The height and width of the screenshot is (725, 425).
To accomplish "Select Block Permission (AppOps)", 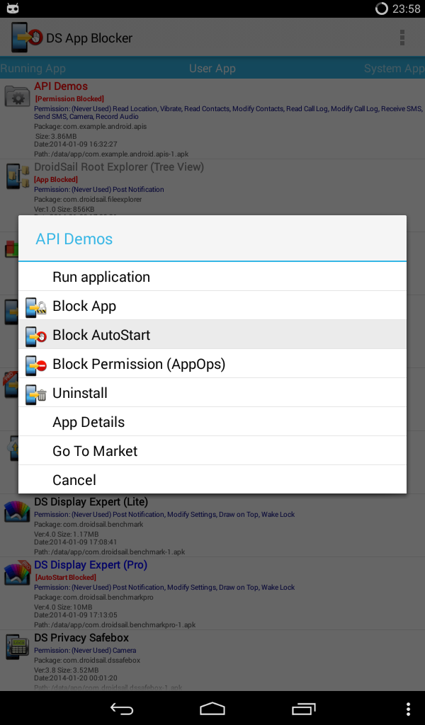I will coord(212,364).
